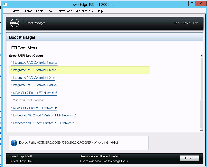207x167 pixels.
Task: Open the Macros menu
Action: (27, 11)
